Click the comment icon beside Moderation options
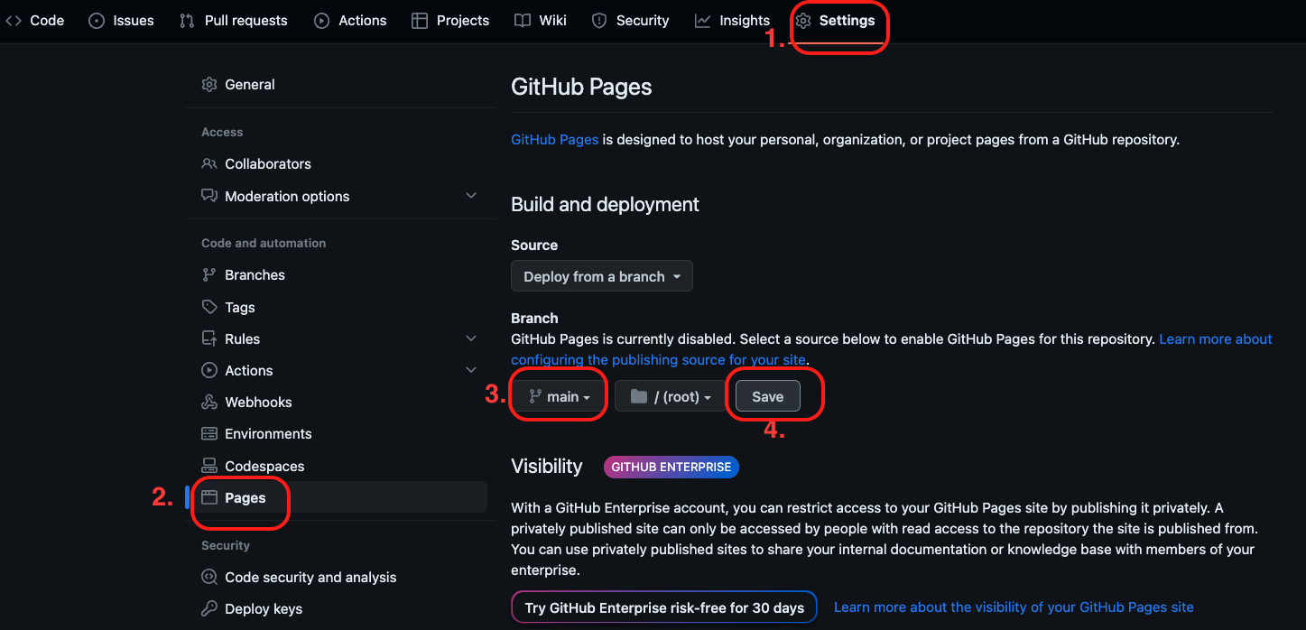 pos(209,196)
